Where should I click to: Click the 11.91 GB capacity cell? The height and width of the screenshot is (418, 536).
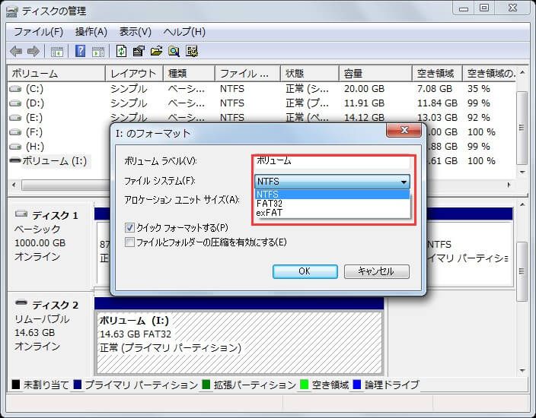coord(365,103)
